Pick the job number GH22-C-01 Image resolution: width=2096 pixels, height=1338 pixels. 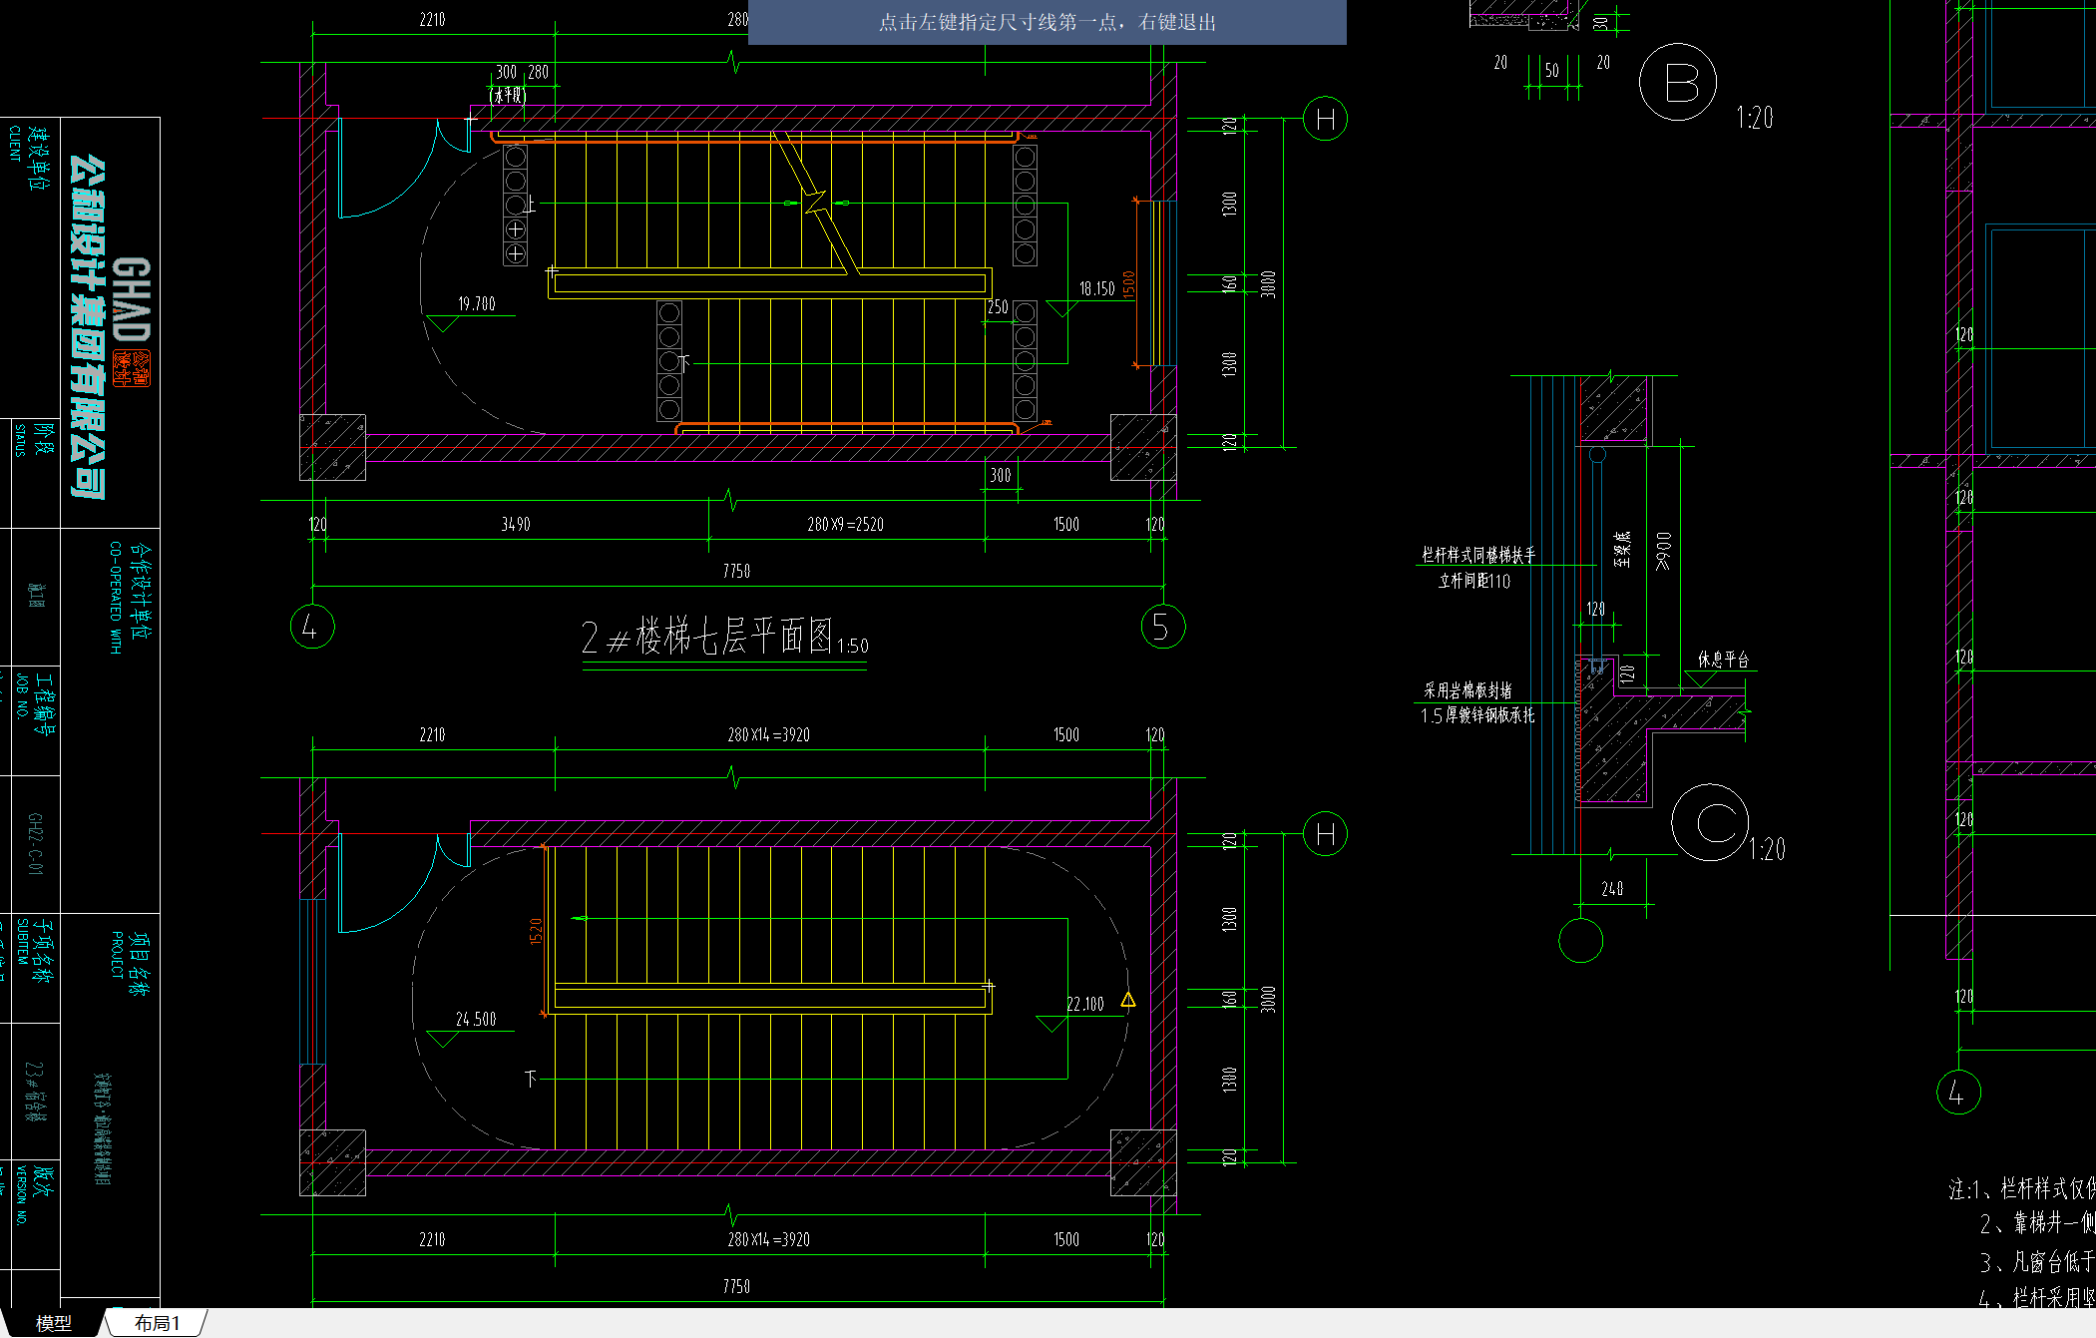click(35, 844)
